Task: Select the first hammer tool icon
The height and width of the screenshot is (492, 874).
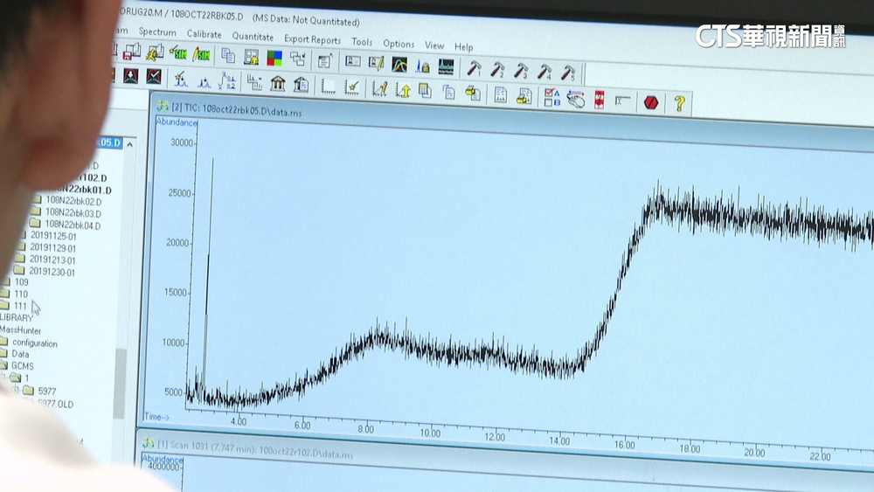Action: tap(474, 68)
